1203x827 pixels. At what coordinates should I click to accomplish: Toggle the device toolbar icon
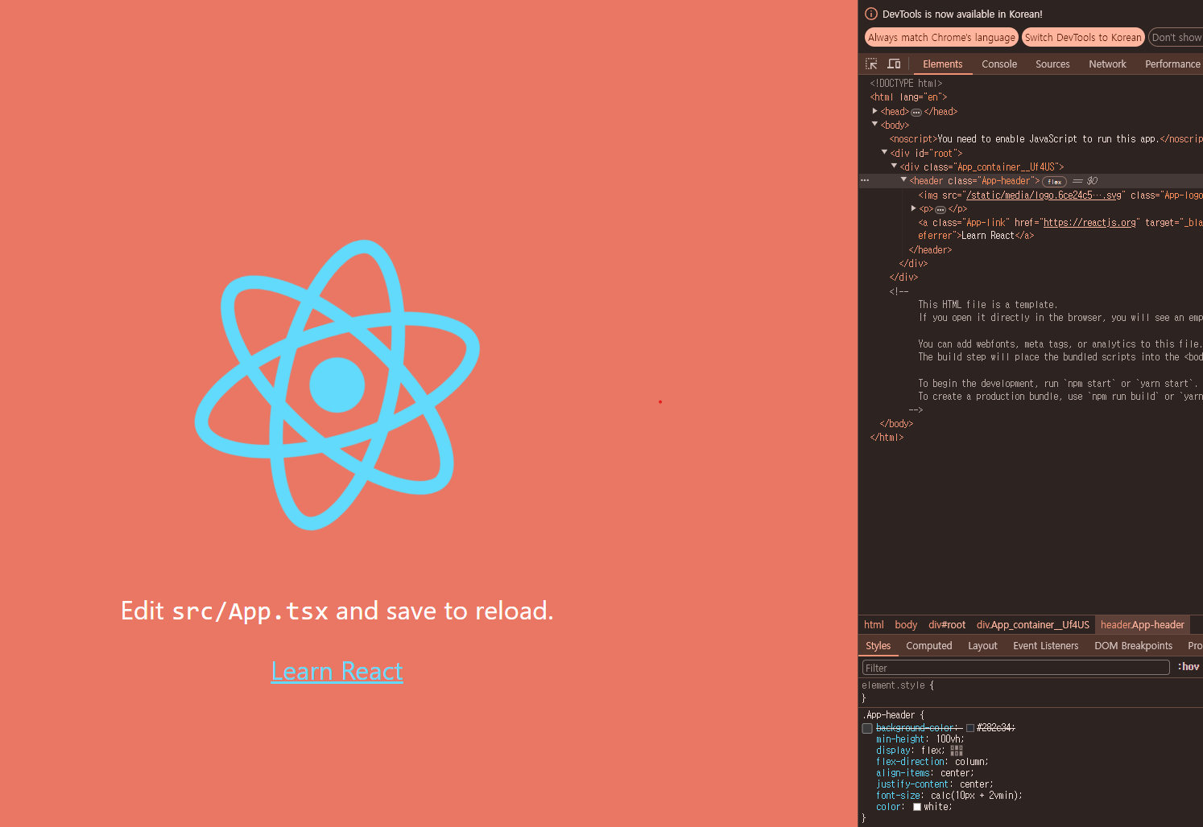[894, 64]
